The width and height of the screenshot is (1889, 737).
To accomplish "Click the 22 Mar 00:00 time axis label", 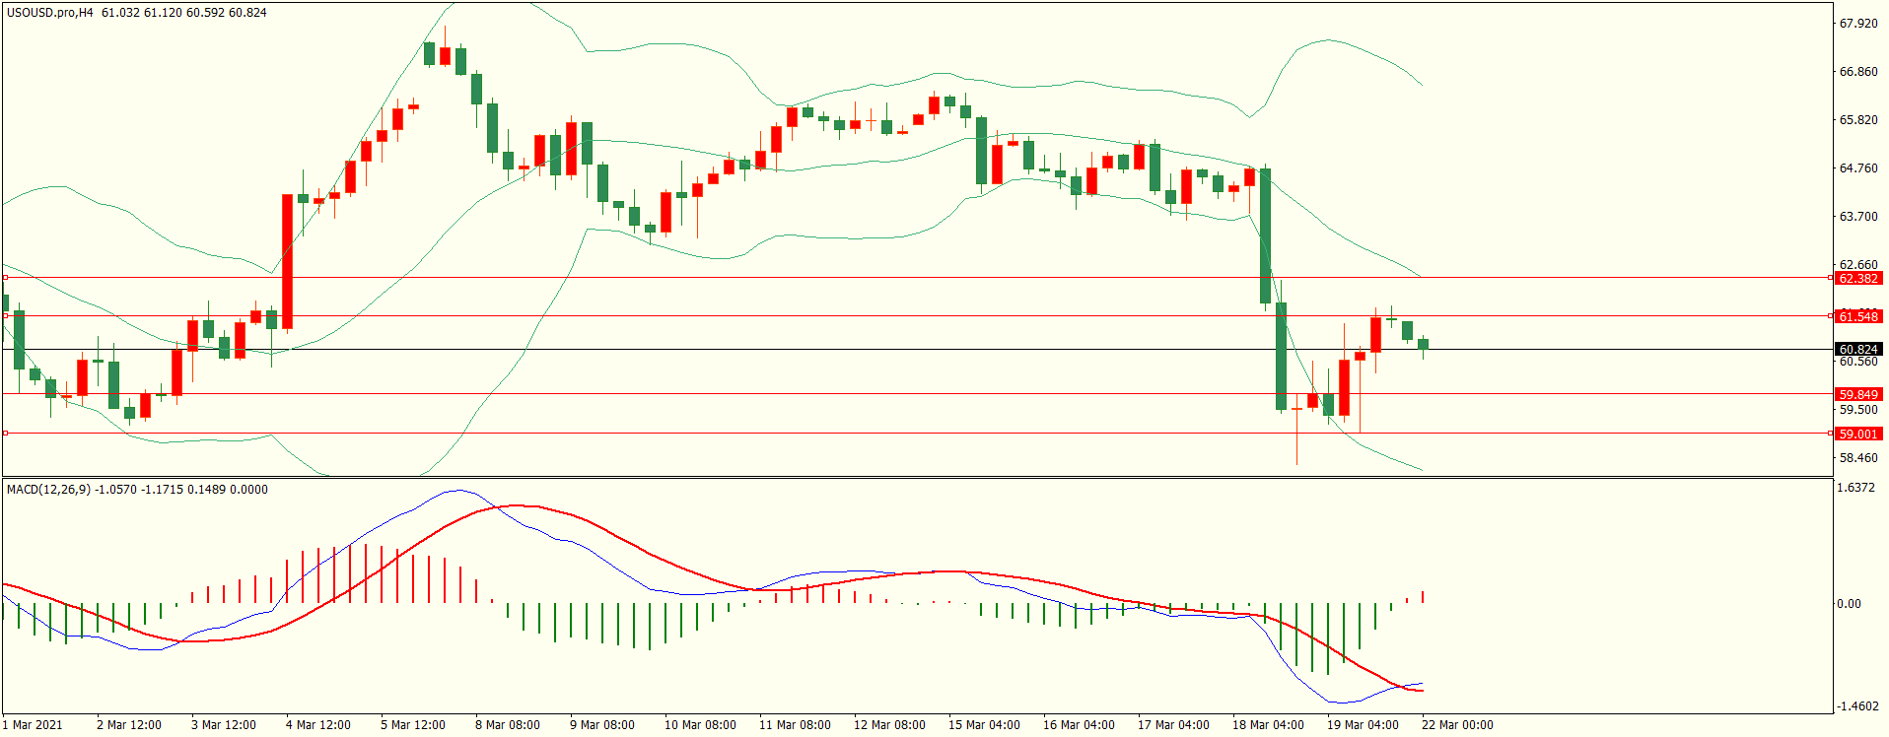I will coord(1456,725).
